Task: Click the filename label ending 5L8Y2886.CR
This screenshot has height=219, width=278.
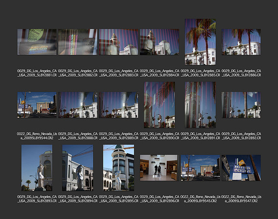Action: [241, 73]
